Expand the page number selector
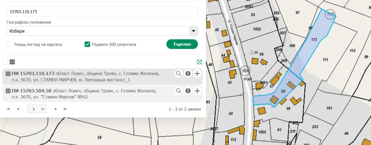 point(37,109)
